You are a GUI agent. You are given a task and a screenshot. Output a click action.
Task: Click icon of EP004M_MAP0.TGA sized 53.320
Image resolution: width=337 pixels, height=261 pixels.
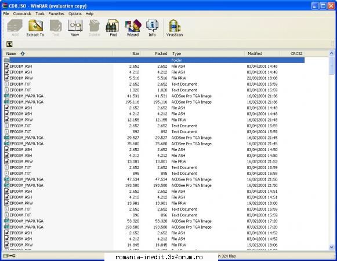[6, 221]
